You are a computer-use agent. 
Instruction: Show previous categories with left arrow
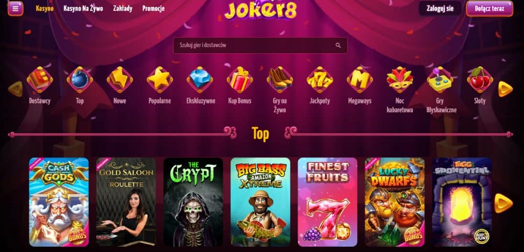[15, 89]
